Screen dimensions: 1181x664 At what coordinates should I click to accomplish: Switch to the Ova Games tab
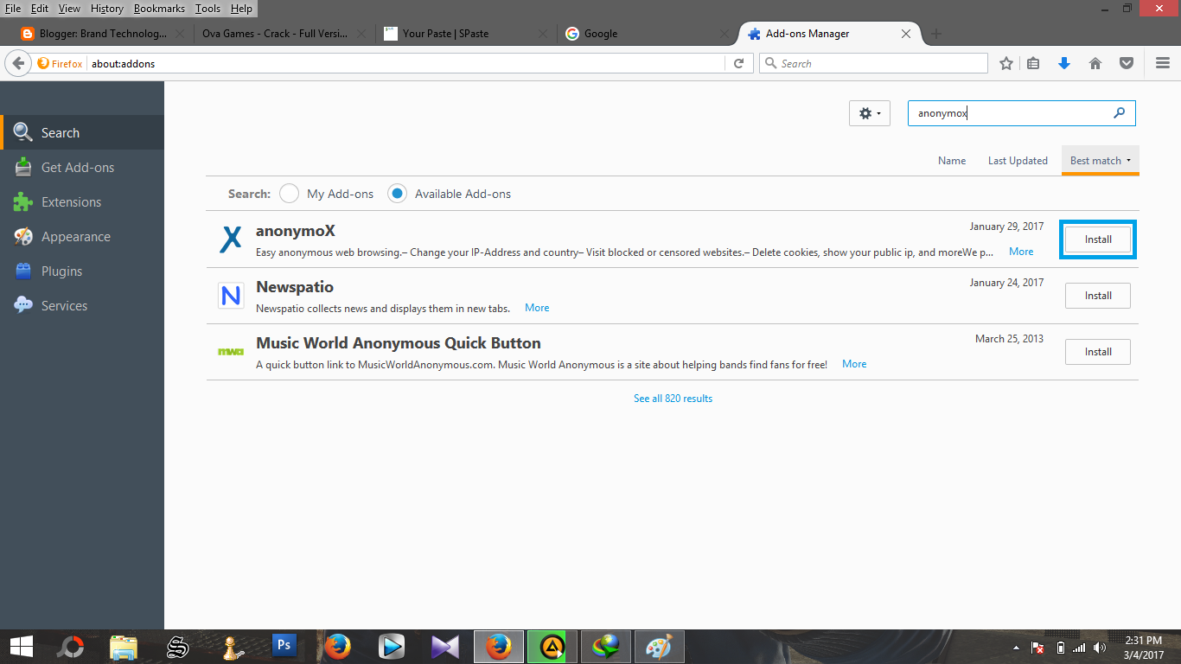(285, 34)
